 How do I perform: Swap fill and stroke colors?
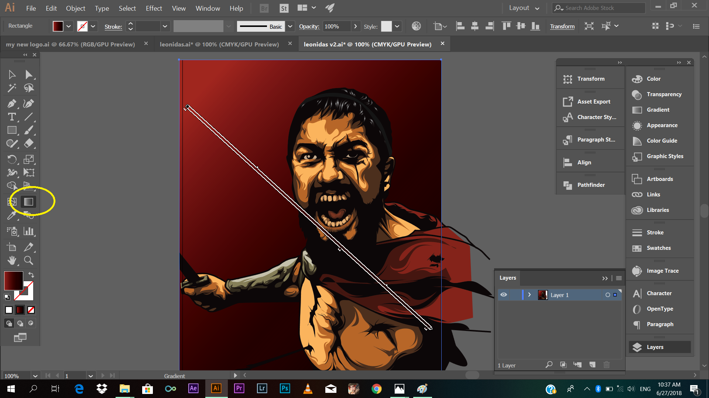coord(31,275)
